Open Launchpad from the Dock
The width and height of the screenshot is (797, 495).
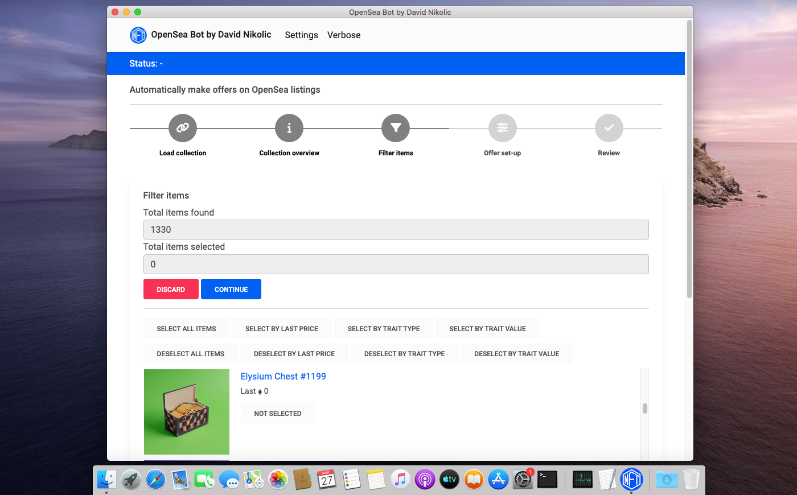tap(131, 480)
